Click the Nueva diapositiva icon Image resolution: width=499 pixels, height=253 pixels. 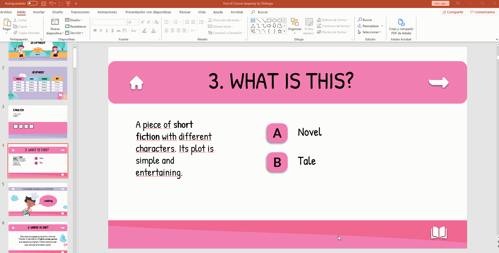pos(55,22)
